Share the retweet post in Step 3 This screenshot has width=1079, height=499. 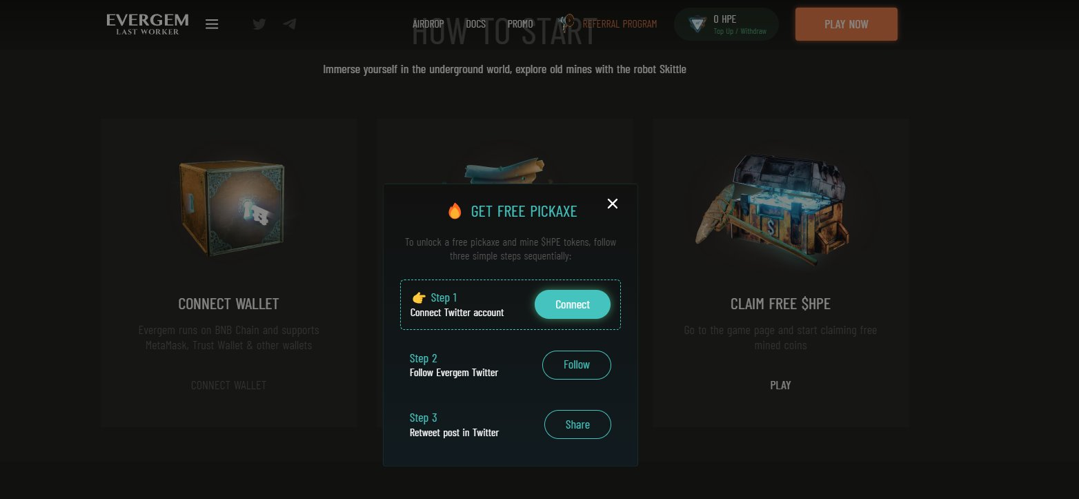click(577, 424)
